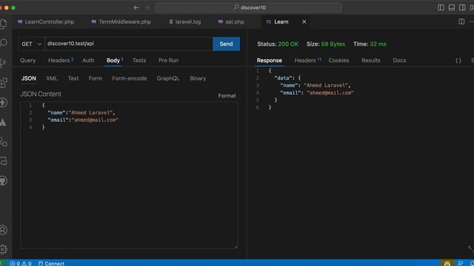Toggle secondary sidebar layout icon
474x266 pixels.
click(462, 7)
